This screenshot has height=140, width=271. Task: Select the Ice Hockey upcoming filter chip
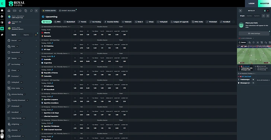(x=95, y=22)
